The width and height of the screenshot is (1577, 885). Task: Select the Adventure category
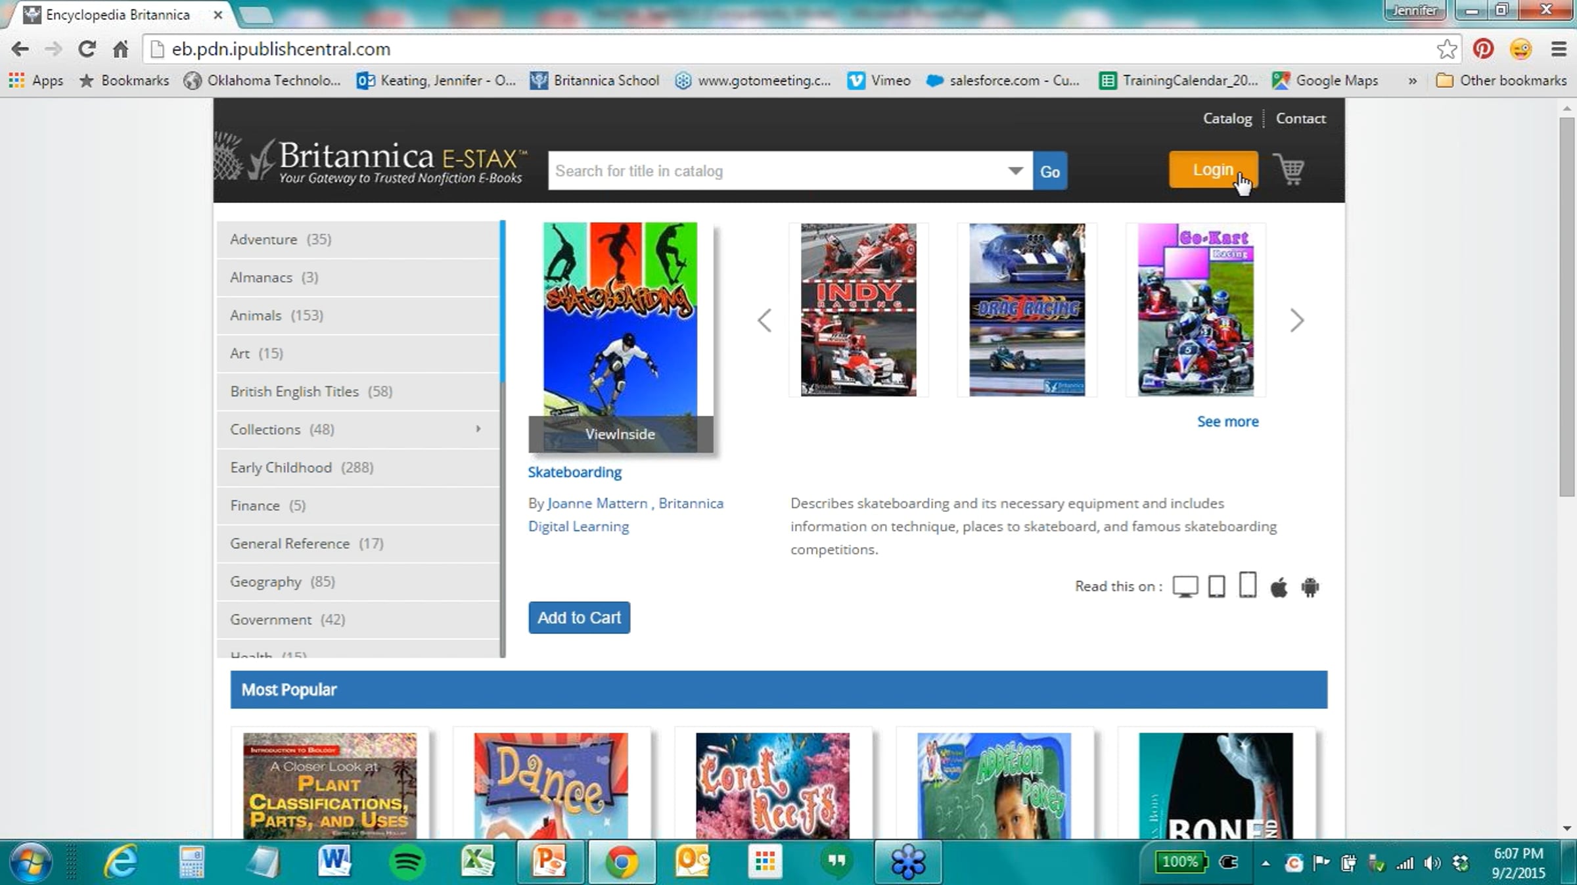[x=358, y=239]
